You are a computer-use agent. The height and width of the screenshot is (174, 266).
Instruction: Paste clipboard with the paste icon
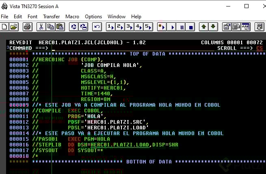[x=60, y=27]
